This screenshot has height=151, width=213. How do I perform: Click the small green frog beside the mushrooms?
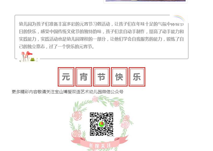tap(33, 59)
